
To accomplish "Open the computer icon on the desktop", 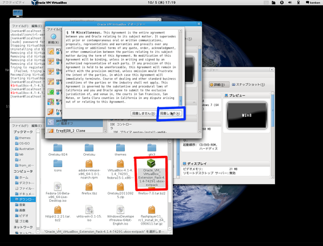I will tap(18, 13).
